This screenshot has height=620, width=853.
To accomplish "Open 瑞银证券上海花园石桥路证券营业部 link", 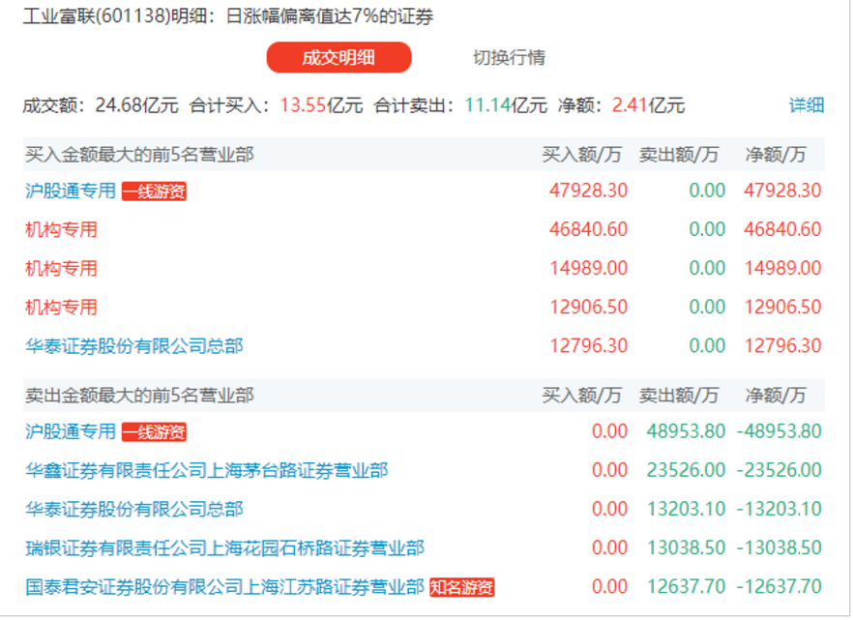I will [224, 548].
